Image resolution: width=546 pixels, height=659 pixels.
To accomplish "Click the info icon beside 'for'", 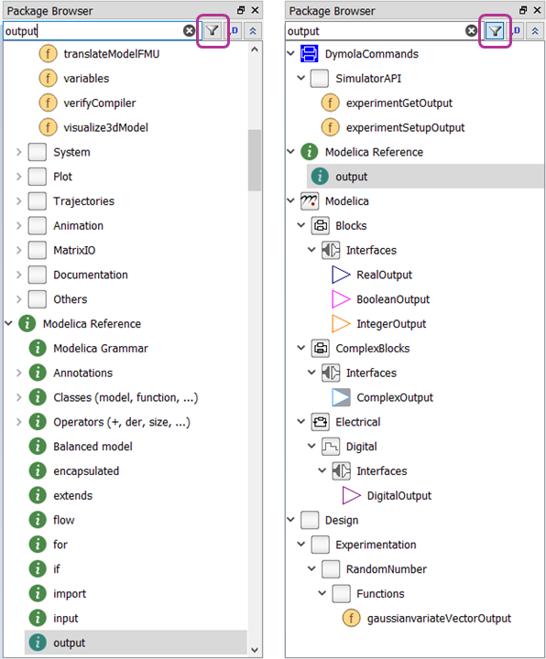I will (38, 545).
